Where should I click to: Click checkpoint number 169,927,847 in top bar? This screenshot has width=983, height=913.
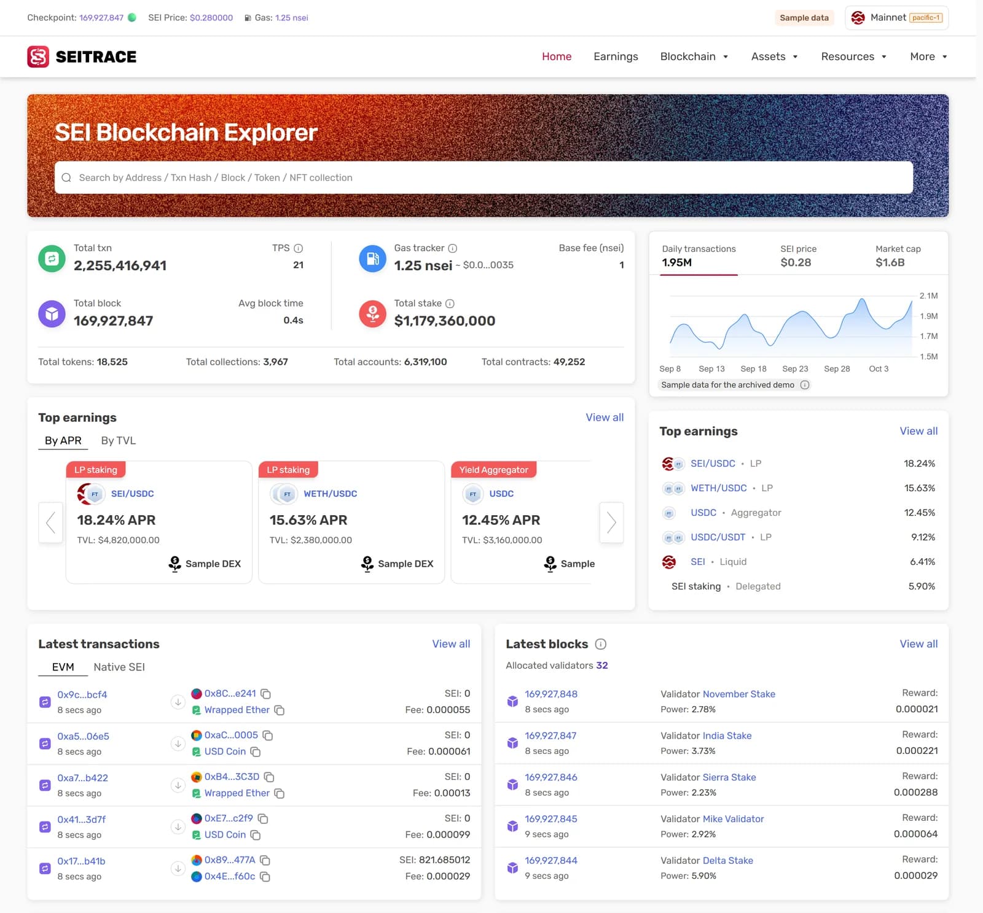[x=101, y=18]
